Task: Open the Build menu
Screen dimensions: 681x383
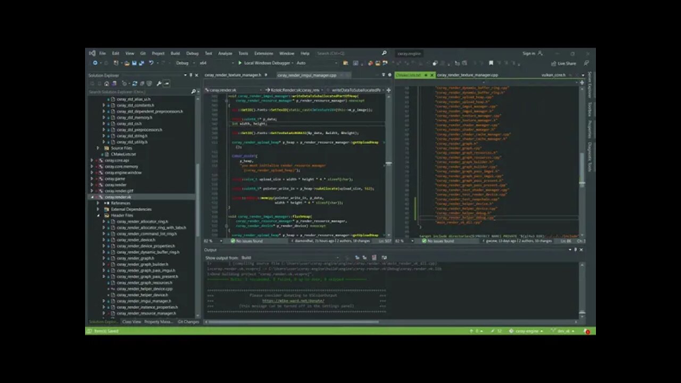Action: coord(175,53)
